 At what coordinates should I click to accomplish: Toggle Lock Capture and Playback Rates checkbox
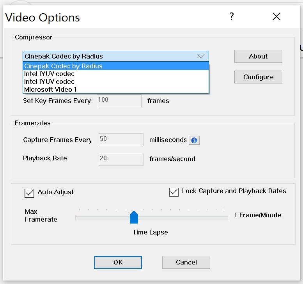(174, 192)
